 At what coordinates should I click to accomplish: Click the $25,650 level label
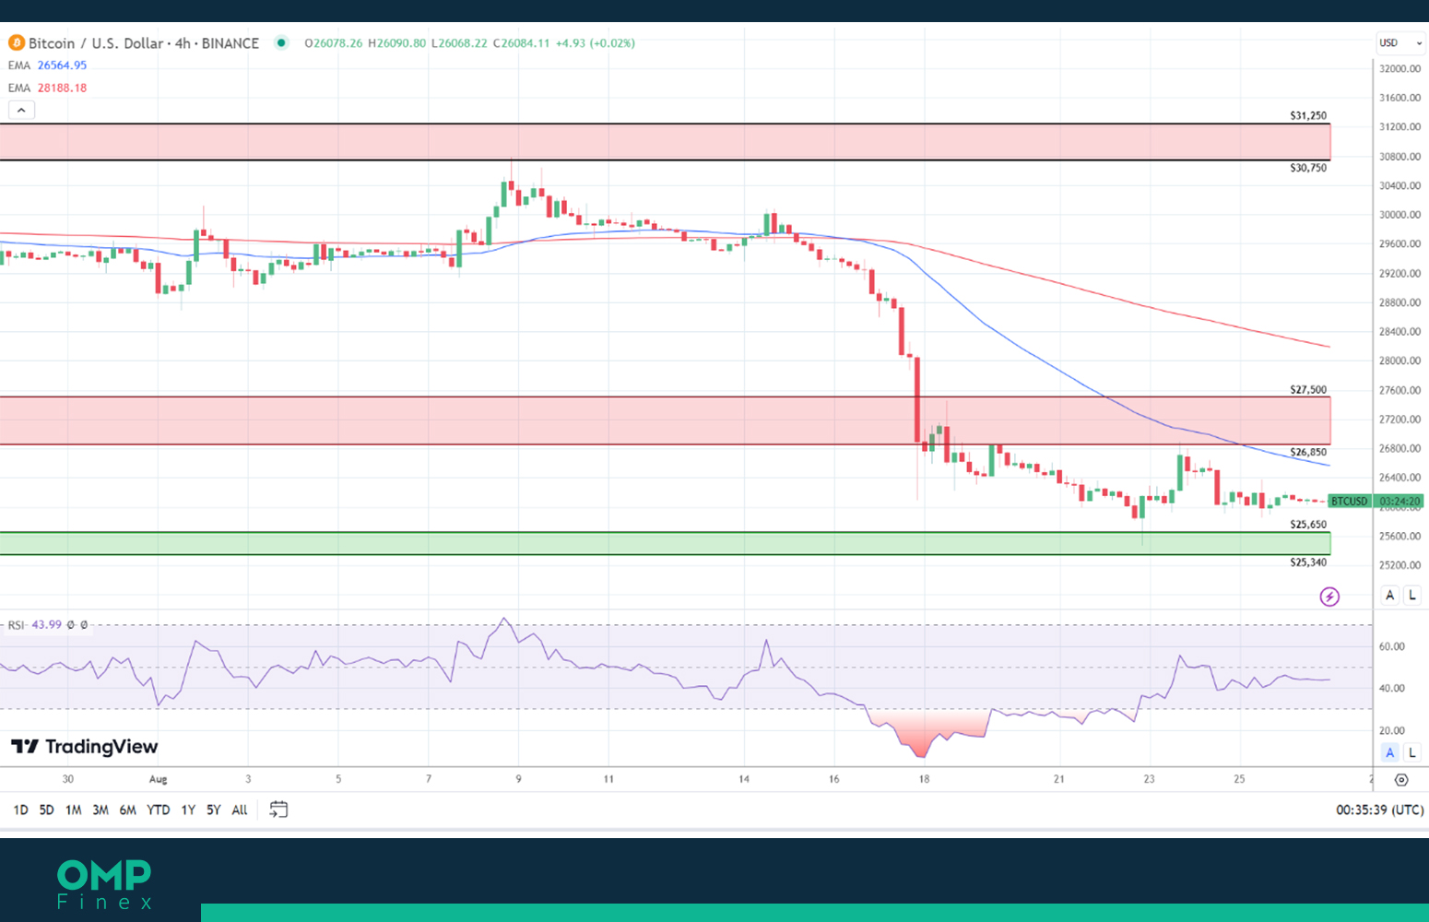[1308, 525]
